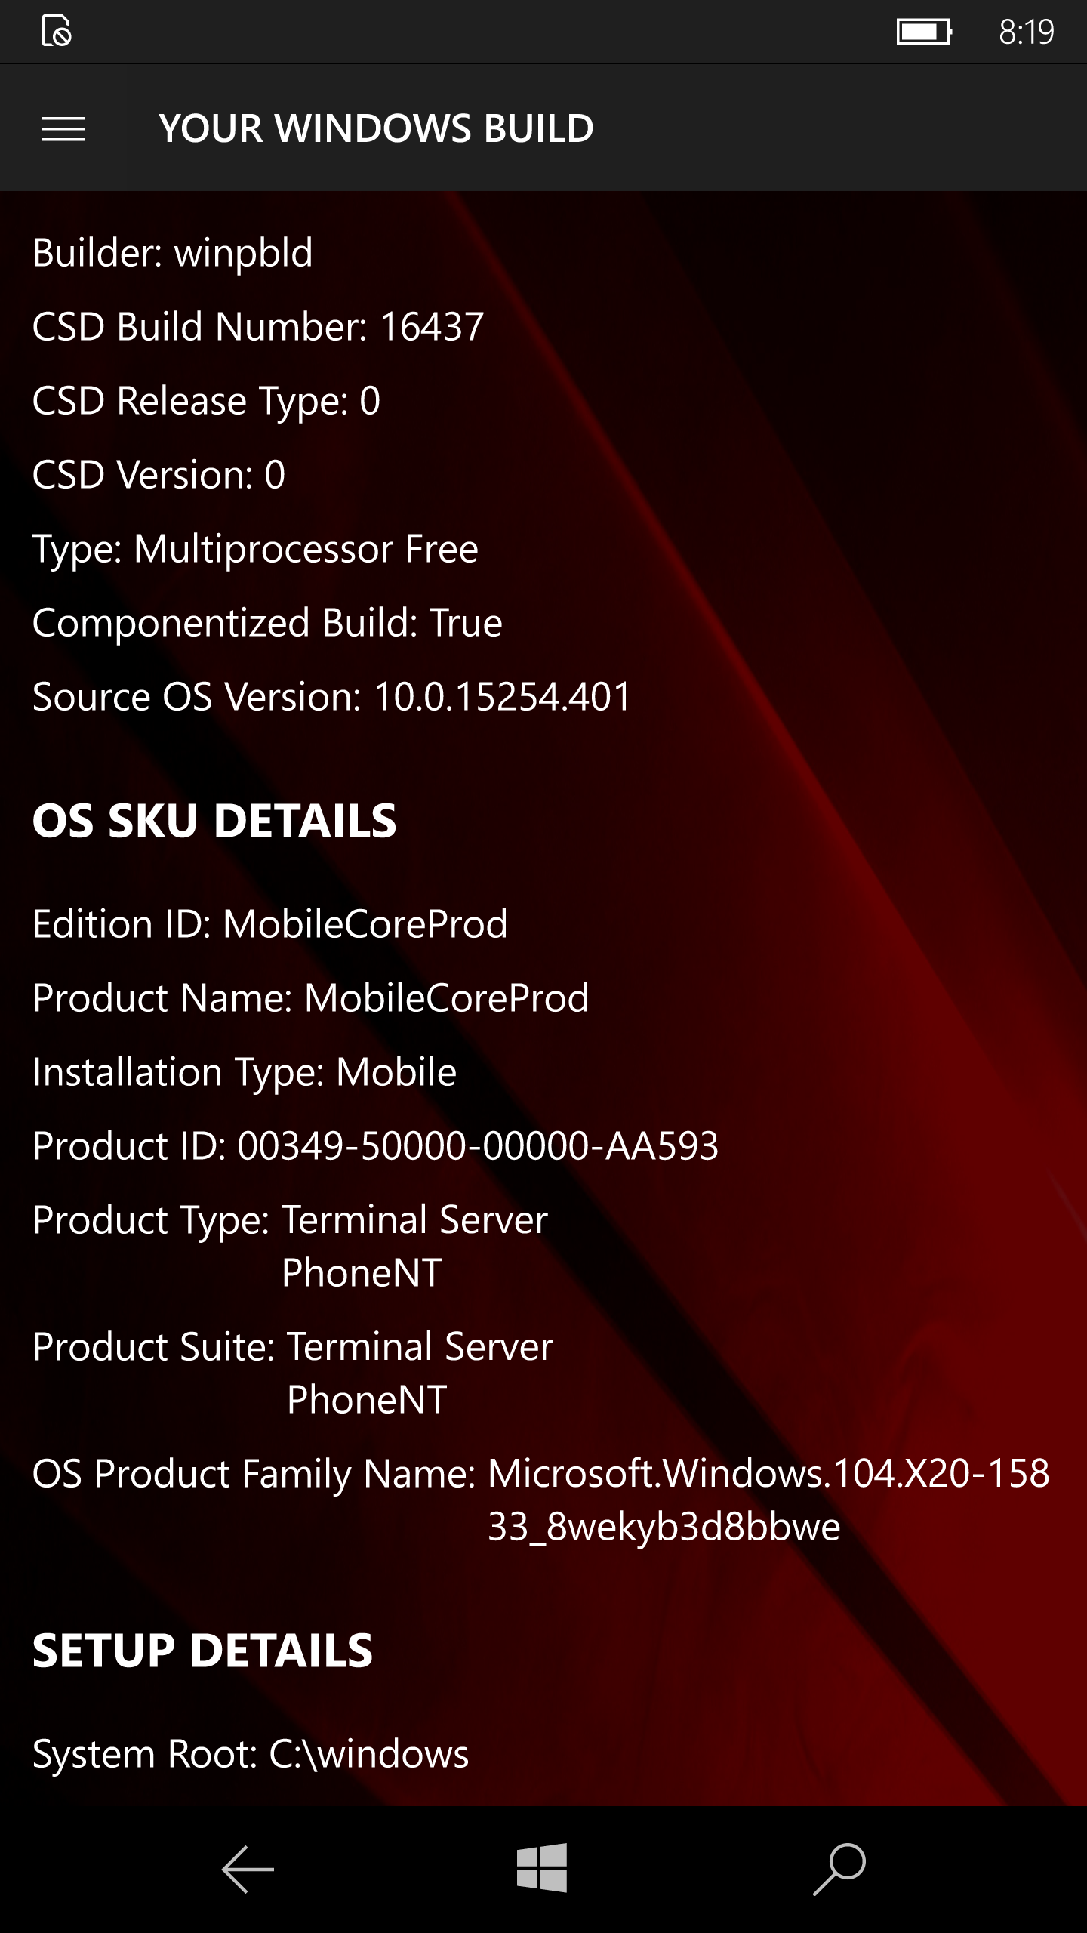Tap the battery indicator icon
This screenshot has height=1933, width=1087.
[923, 32]
